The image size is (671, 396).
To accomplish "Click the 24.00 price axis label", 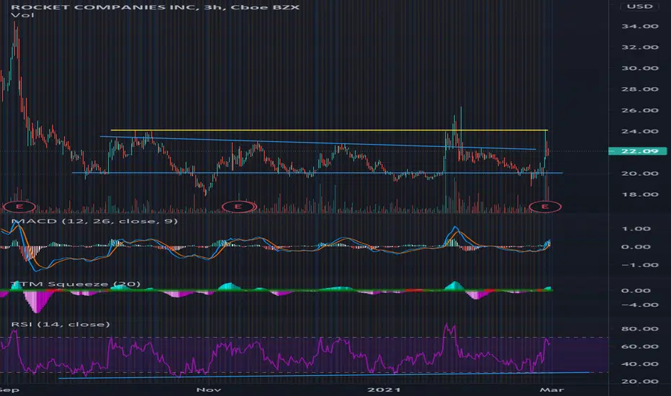I will pos(640,131).
